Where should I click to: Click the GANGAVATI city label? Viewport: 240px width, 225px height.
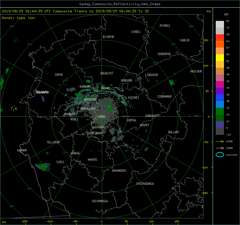pyautogui.click(x=152, y=116)
